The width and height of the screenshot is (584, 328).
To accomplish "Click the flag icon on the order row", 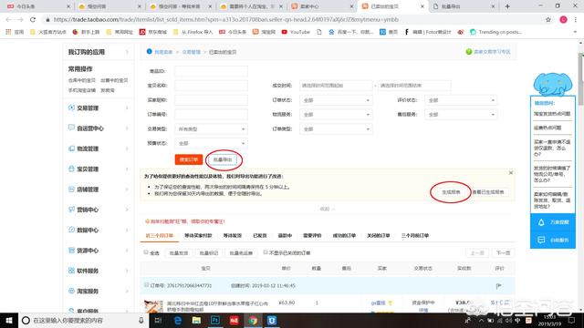I will (499, 285).
